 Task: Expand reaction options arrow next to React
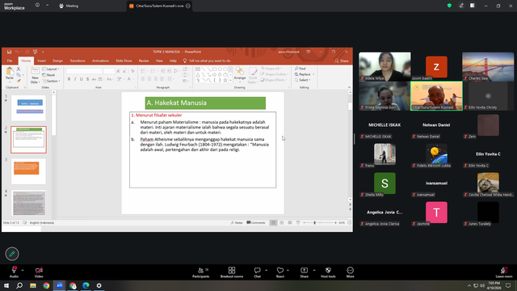[288, 270]
